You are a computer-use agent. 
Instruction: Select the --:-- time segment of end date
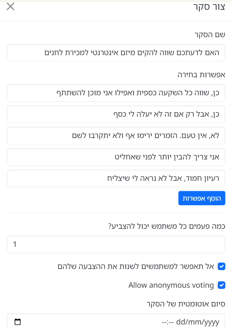(168, 322)
